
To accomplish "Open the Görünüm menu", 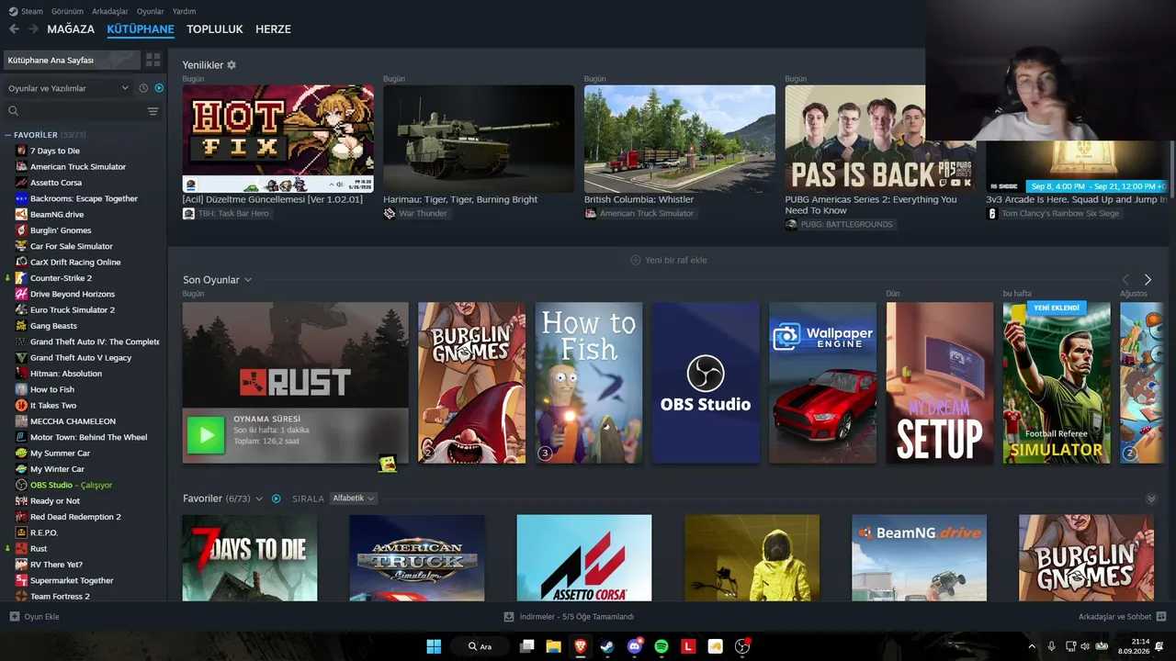I will point(67,11).
